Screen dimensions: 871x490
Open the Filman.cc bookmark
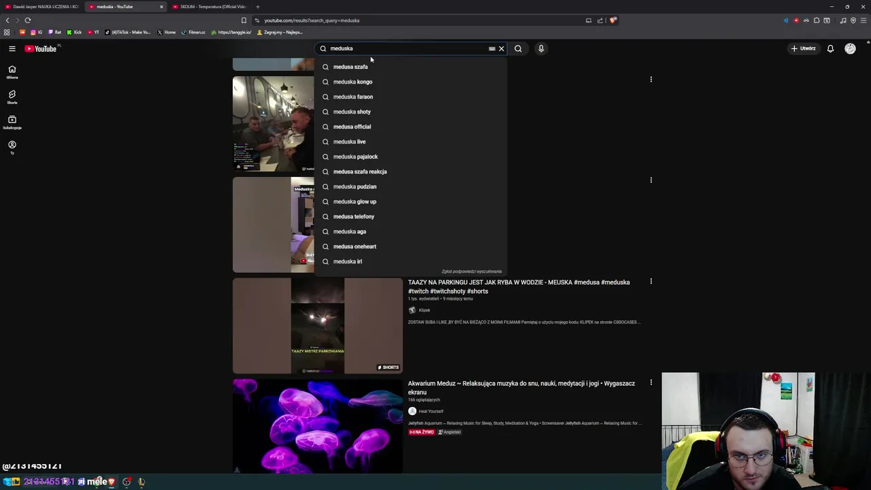pos(193,32)
